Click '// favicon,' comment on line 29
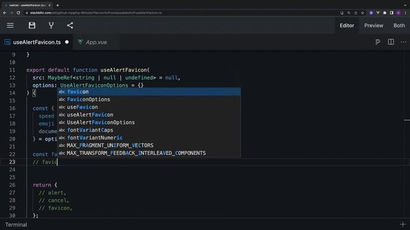The width and height of the screenshot is (410, 230). tap(56, 208)
